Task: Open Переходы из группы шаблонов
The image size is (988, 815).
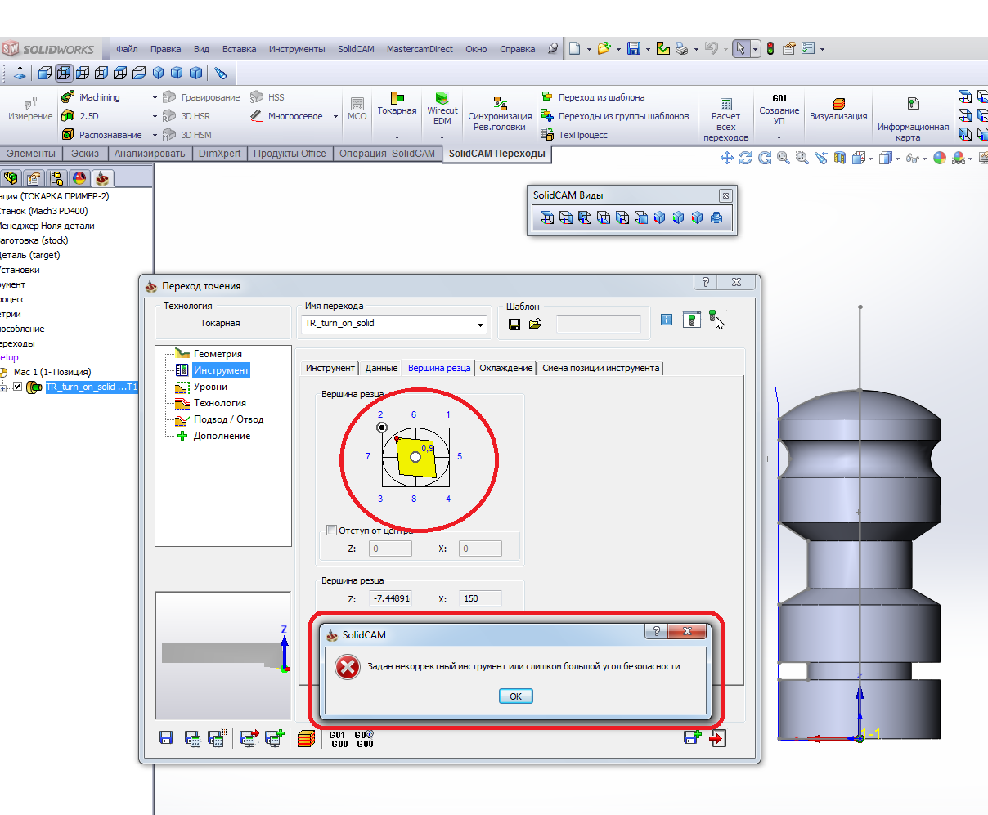Action: (614, 116)
